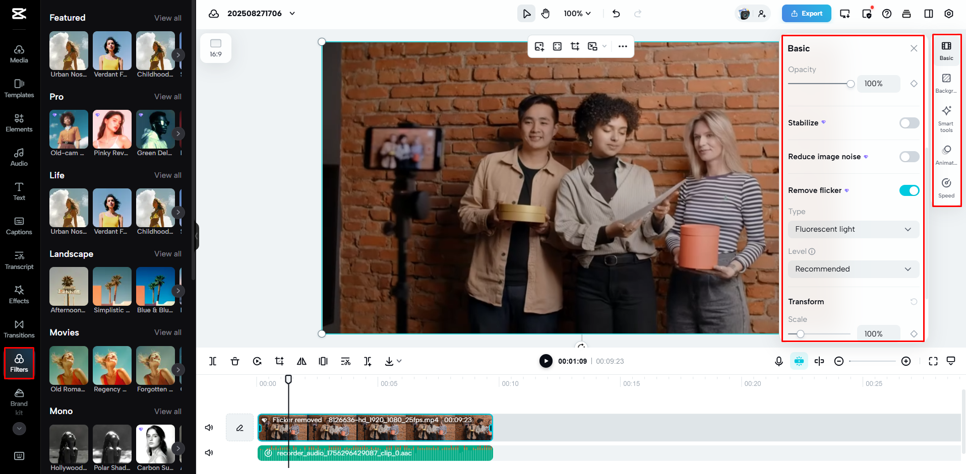Image resolution: width=966 pixels, height=474 pixels.
Task: Open the Level dropdown set to Recommended
Action: 853,269
